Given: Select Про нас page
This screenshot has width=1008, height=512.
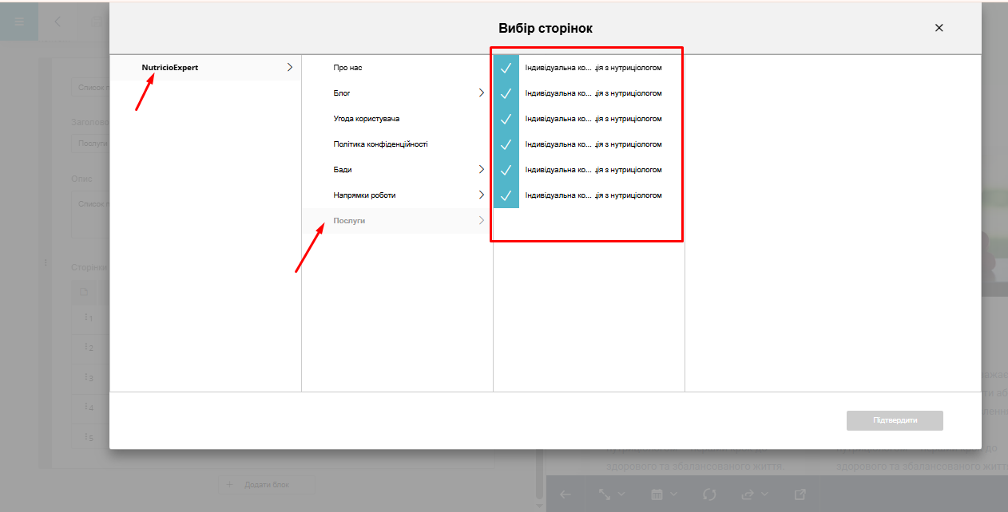Looking at the screenshot, I should pos(353,68).
